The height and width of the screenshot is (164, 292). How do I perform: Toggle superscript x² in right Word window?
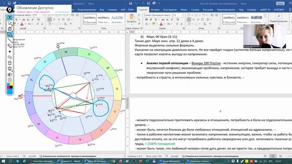pos(172,20)
